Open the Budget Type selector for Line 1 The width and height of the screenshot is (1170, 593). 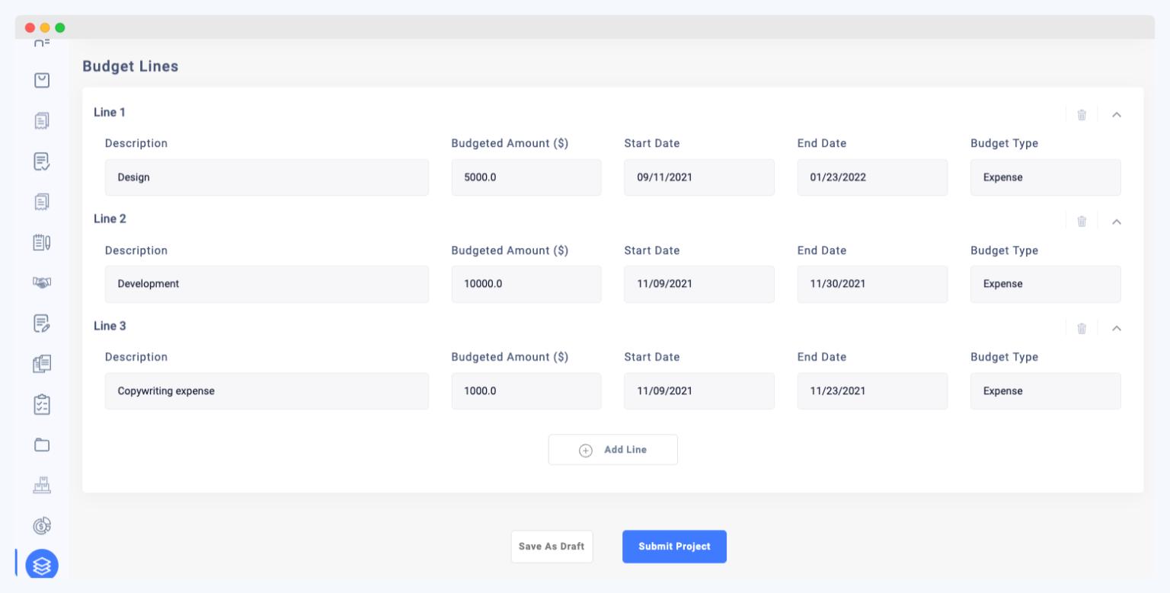(1045, 177)
